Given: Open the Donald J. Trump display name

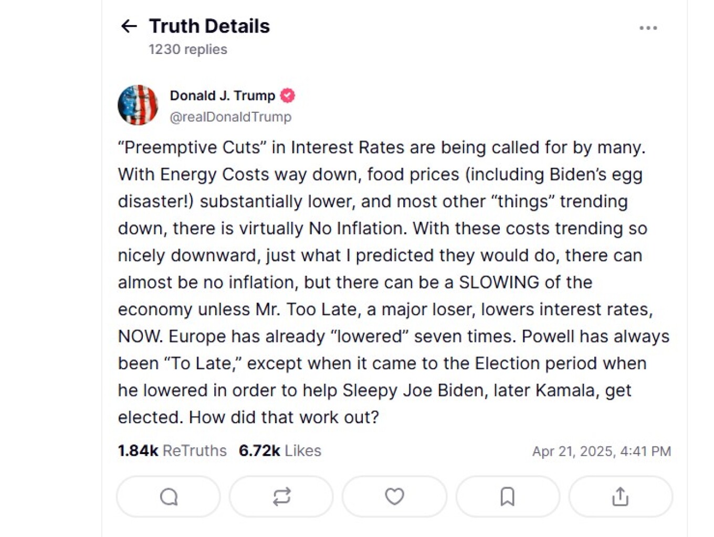Looking at the screenshot, I should coord(222,95).
